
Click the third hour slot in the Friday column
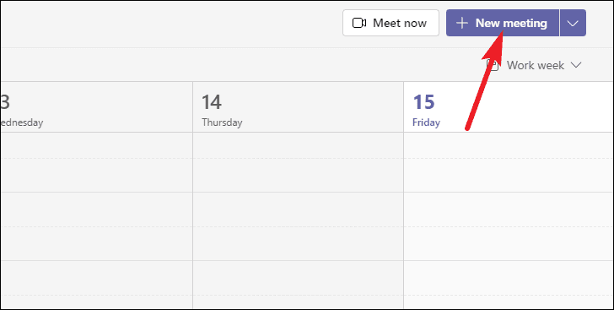coord(509,285)
